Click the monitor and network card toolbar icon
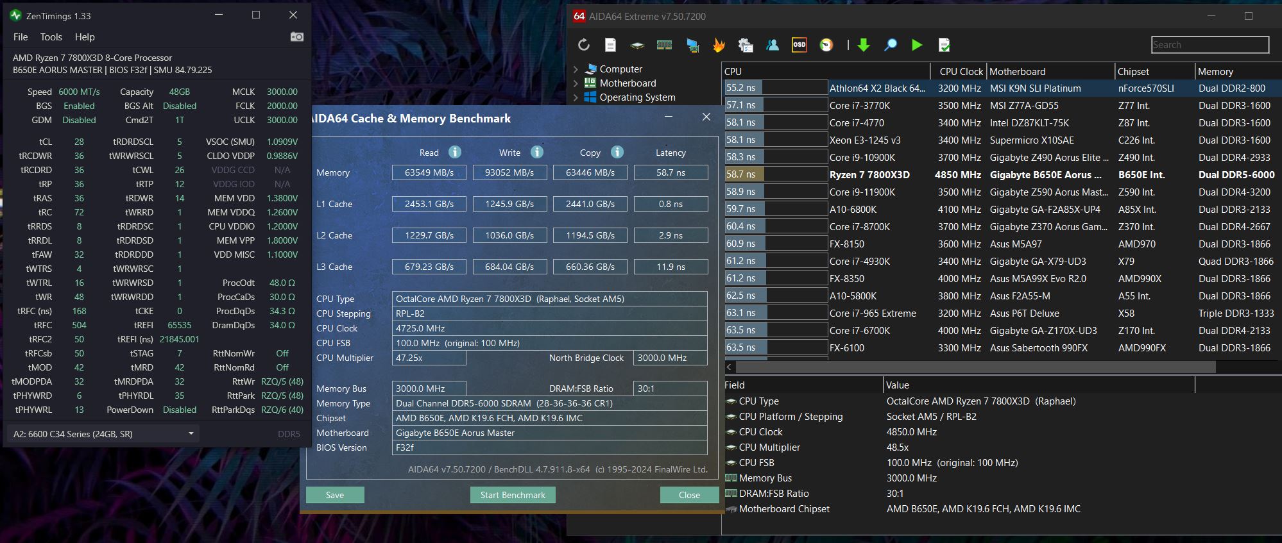Viewport: 1282px width, 543px height. (x=692, y=45)
